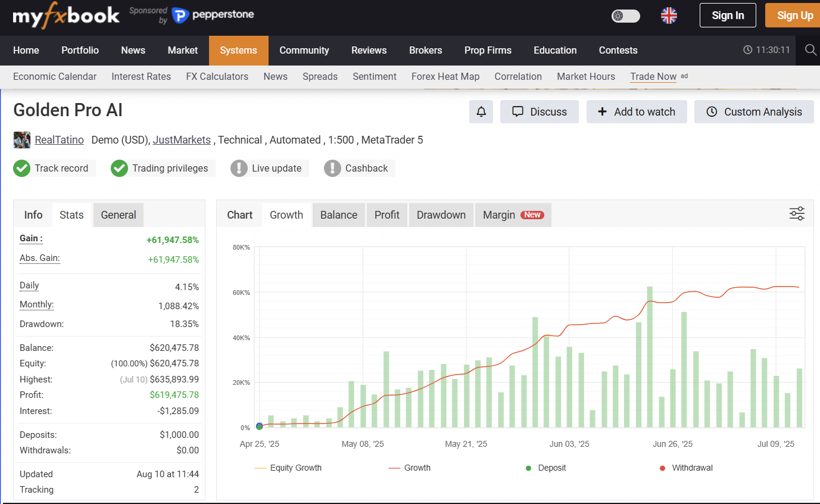Click the Custom Analysis button
Viewport: 820px width, 504px height.
[754, 112]
